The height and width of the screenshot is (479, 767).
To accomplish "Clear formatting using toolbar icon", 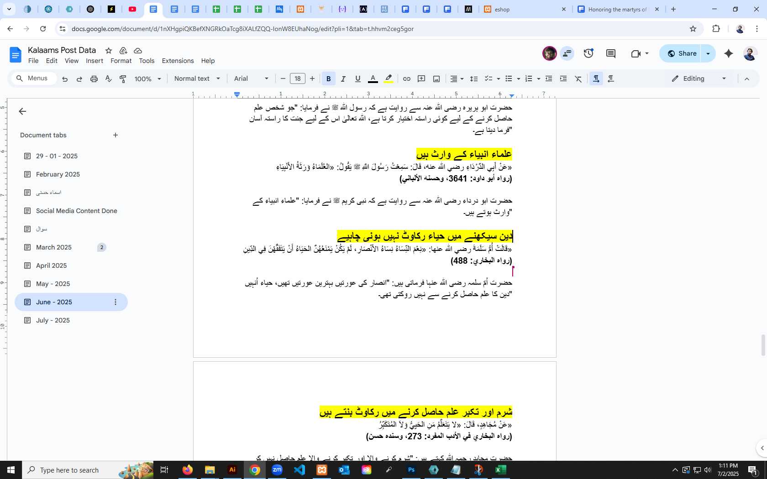I will click(x=578, y=79).
